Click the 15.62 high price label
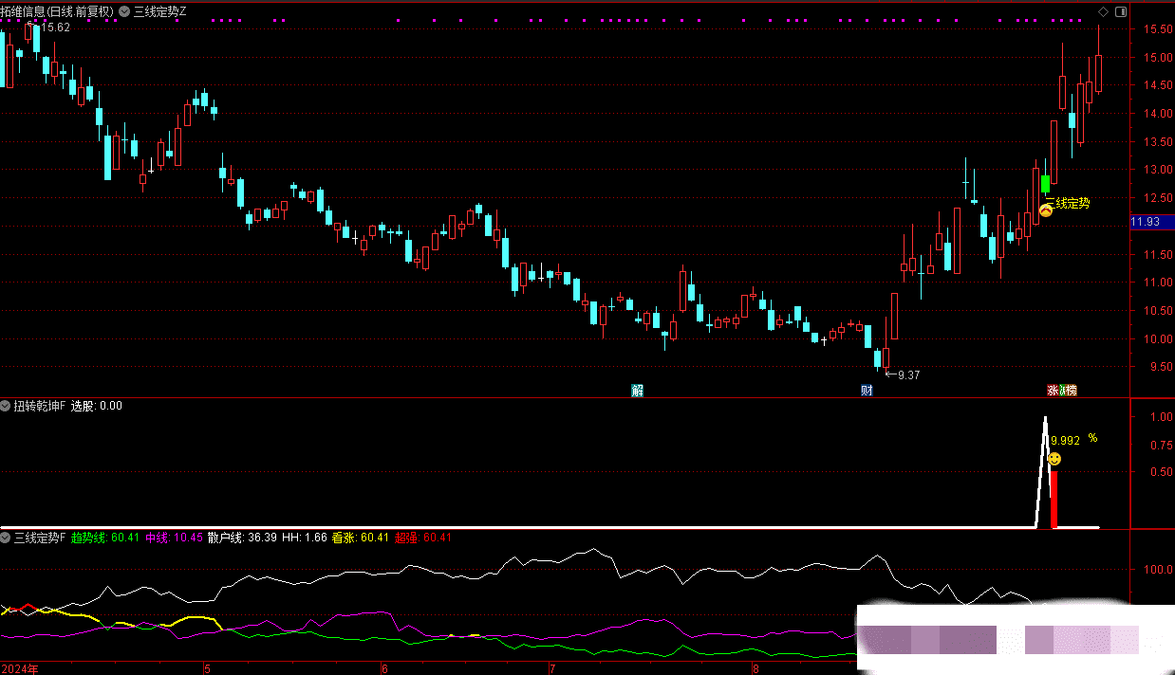Screen dimensions: 1175x675 tap(56, 27)
